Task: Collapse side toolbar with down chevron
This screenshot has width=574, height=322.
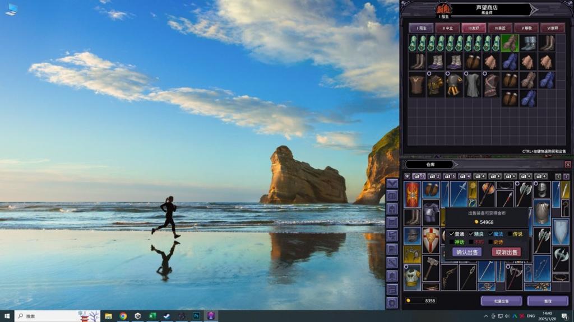Action: tap(392, 183)
